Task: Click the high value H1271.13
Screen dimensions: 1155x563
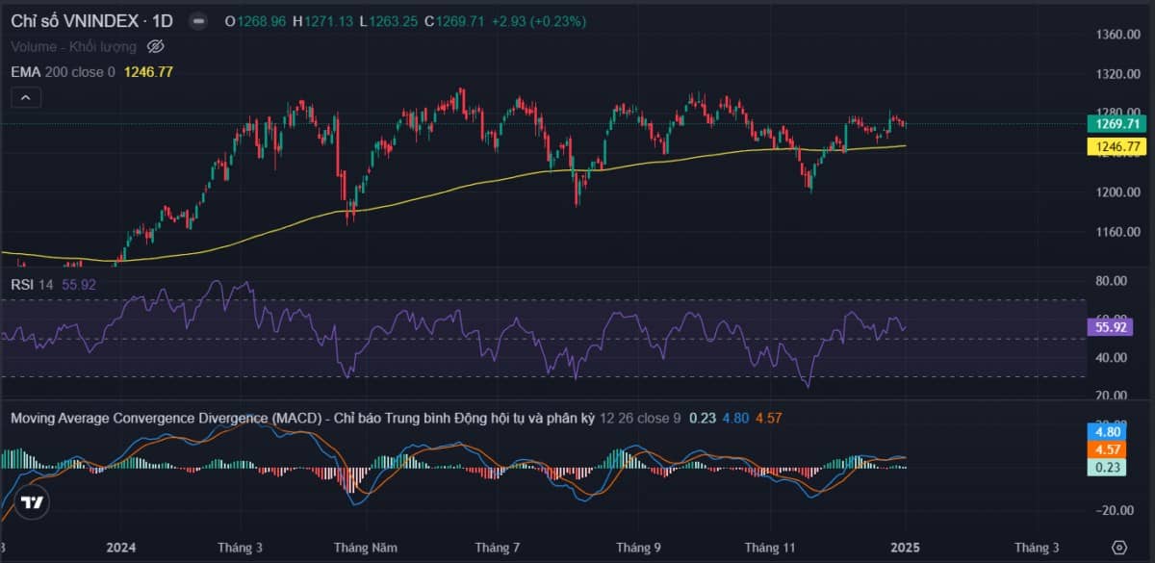Action: pos(323,21)
